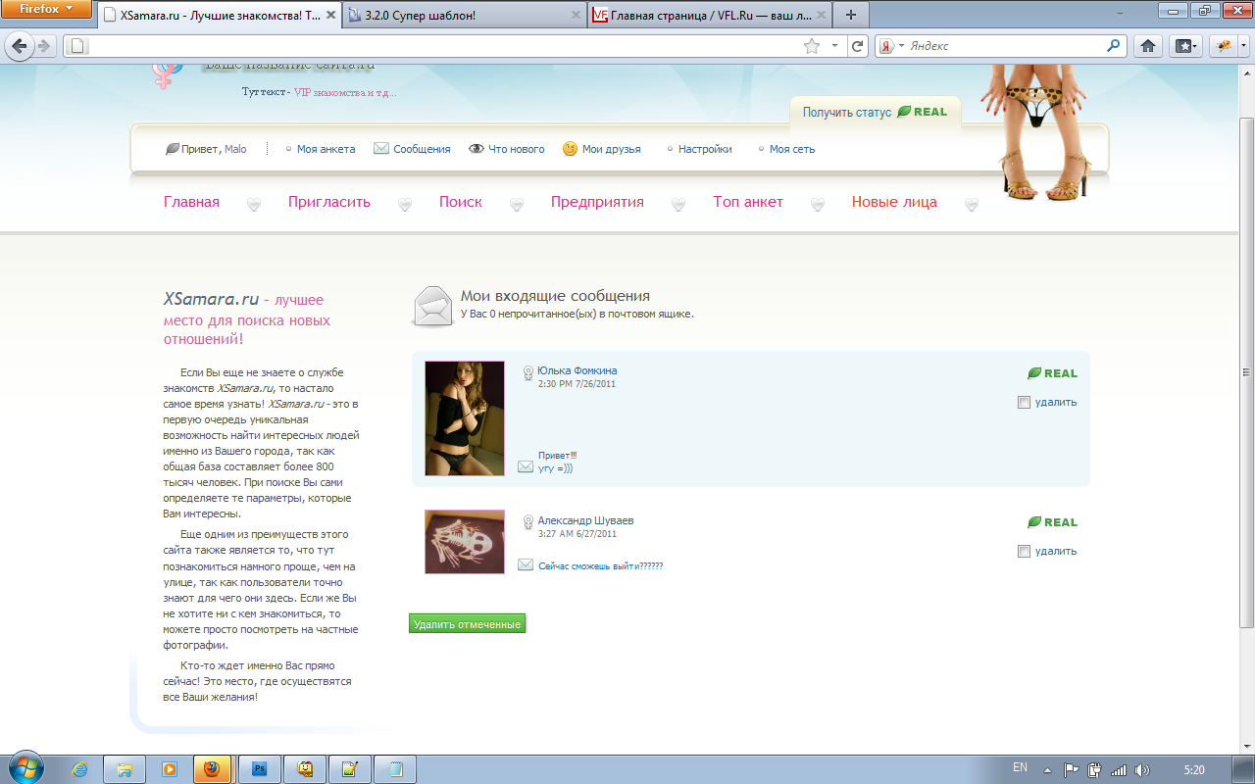Open Александр Шуваев profile thumbnail
The height and width of the screenshot is (784, 1255).
465,542
